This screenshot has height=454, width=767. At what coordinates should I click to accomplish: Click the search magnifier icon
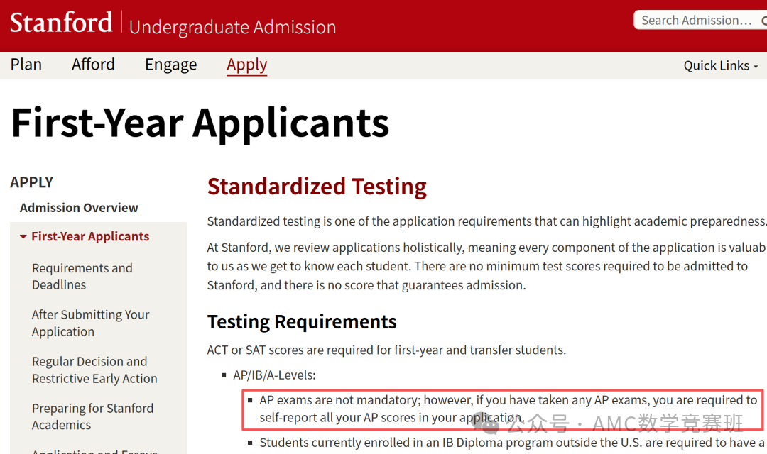pos(764,21)
